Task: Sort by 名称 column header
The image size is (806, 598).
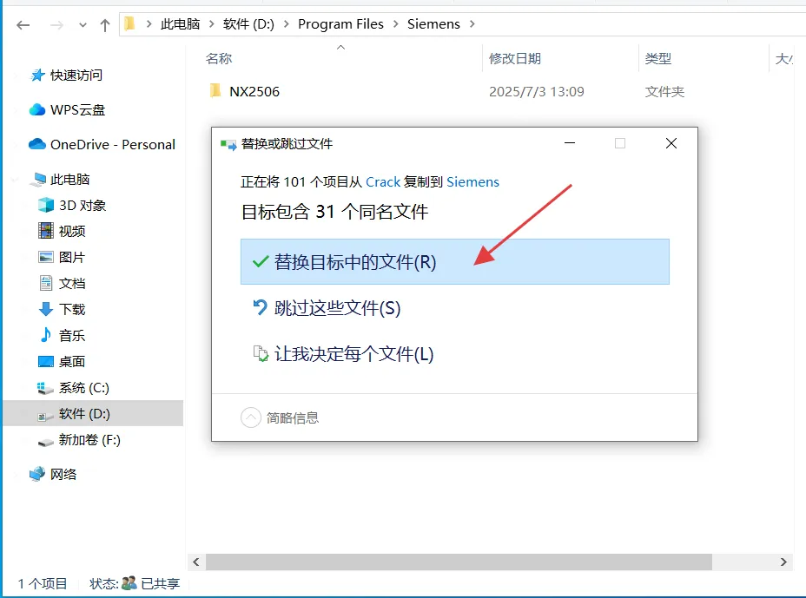Action: point(219,58)
